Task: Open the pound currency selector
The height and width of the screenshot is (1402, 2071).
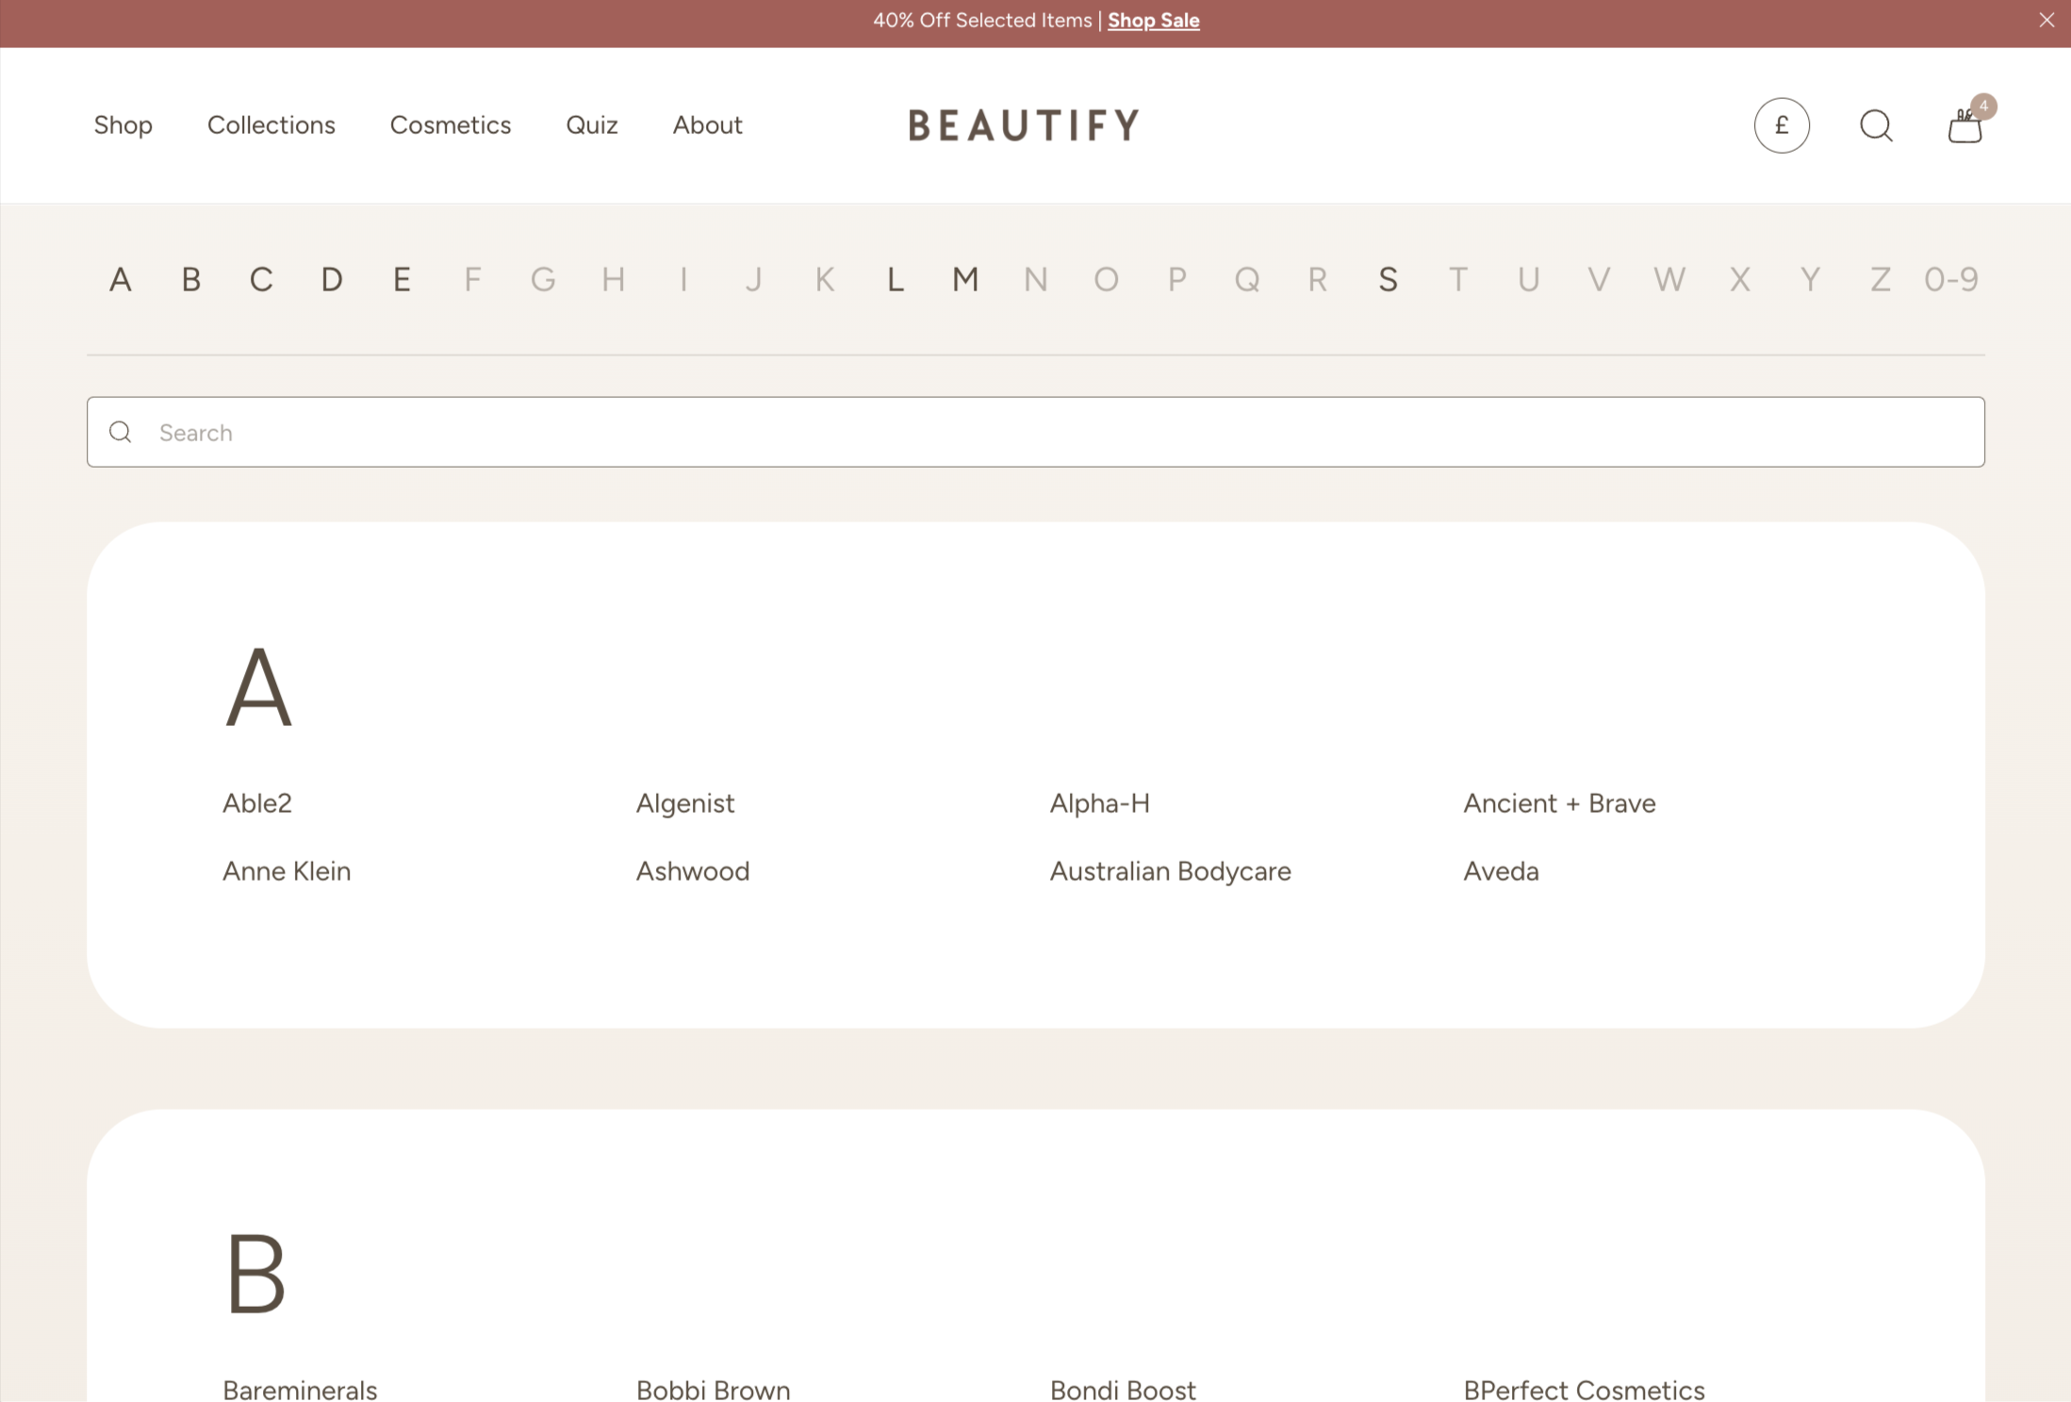Action: point(1782,125)
